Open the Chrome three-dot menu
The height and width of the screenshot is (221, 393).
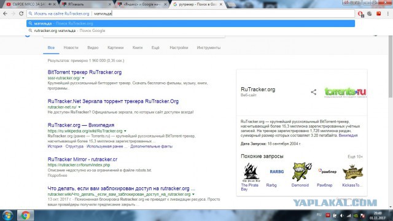point(388,14)
